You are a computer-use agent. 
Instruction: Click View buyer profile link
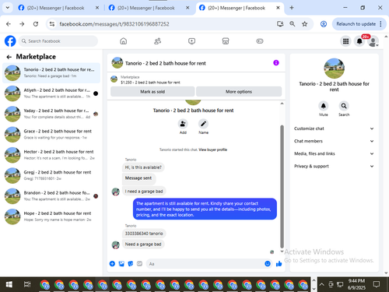coord(212,150)
